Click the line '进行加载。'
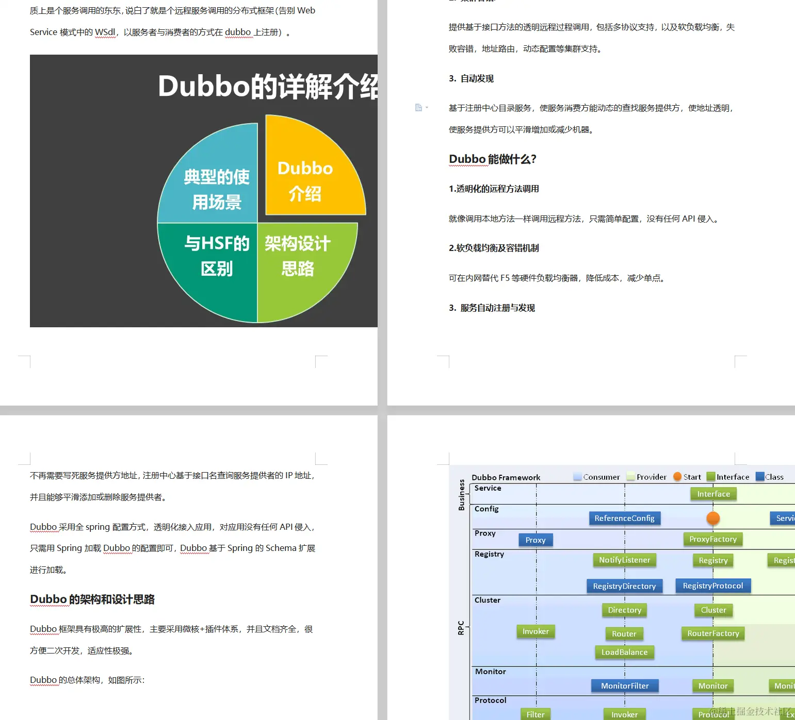The height and width of the screenshot is (720, 795). click(x=48, y=570)
